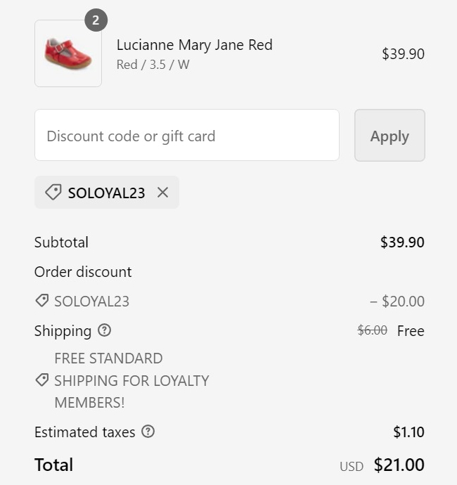Focus the Discount code or gift card field

[x=186, y=136]
